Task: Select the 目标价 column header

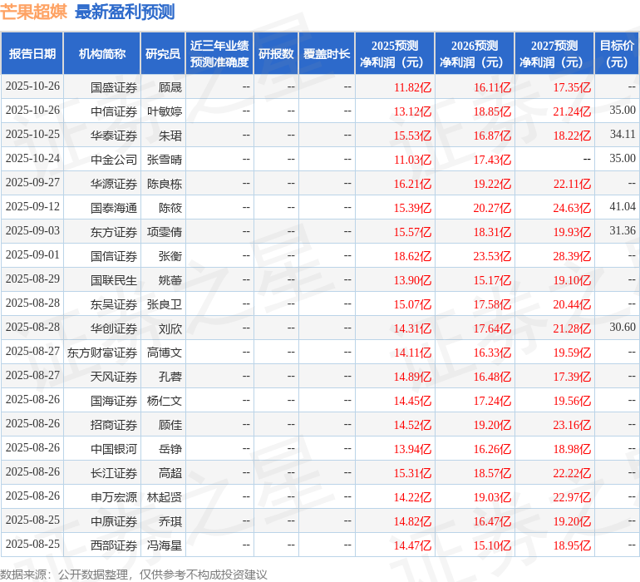Action: (617, 54)
